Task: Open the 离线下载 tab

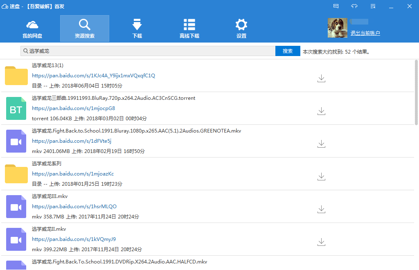Action: tap(189, 29)
